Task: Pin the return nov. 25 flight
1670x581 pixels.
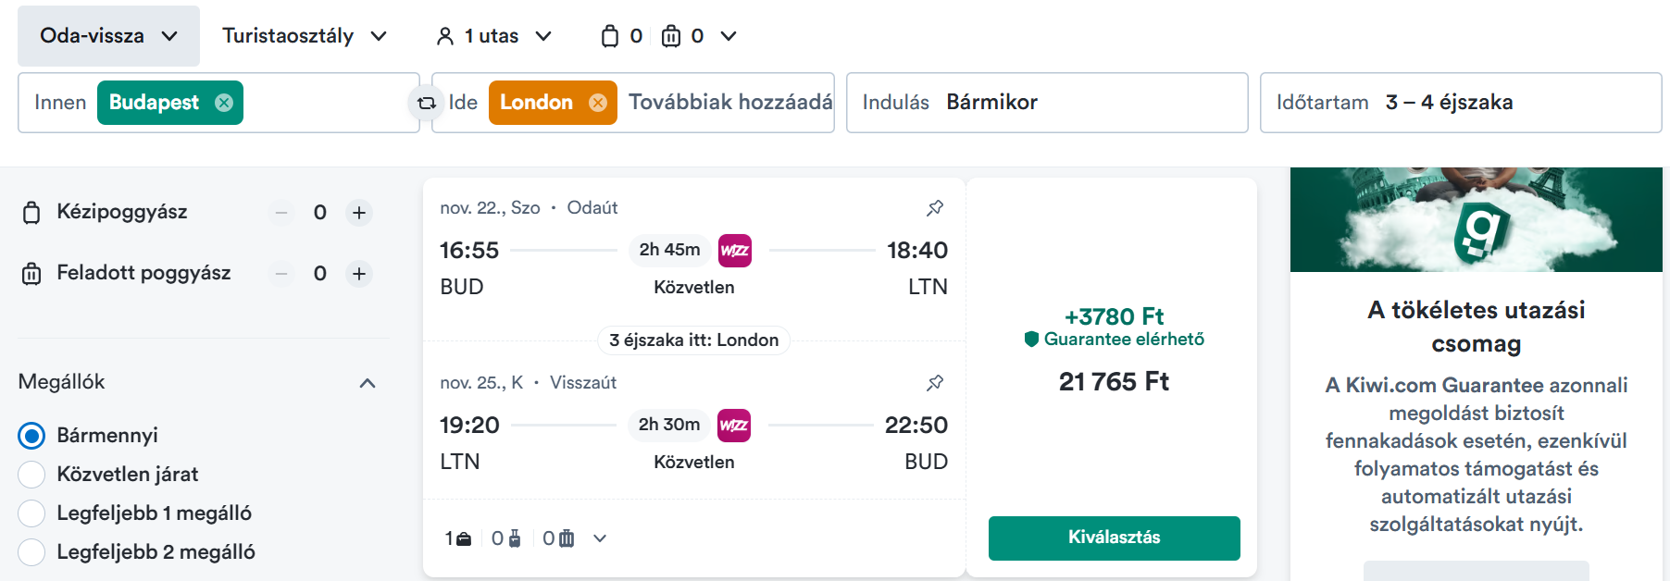Action: [x=935, y=383]
